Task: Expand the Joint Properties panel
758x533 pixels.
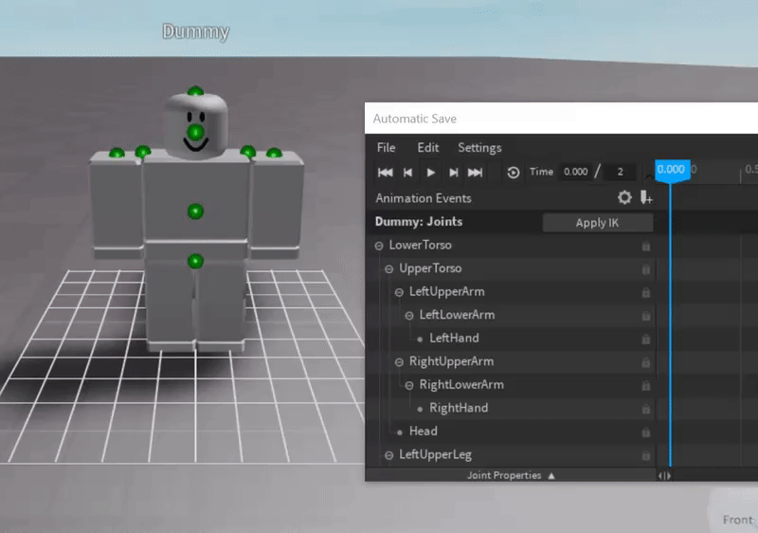Action: tap(511, 475)
